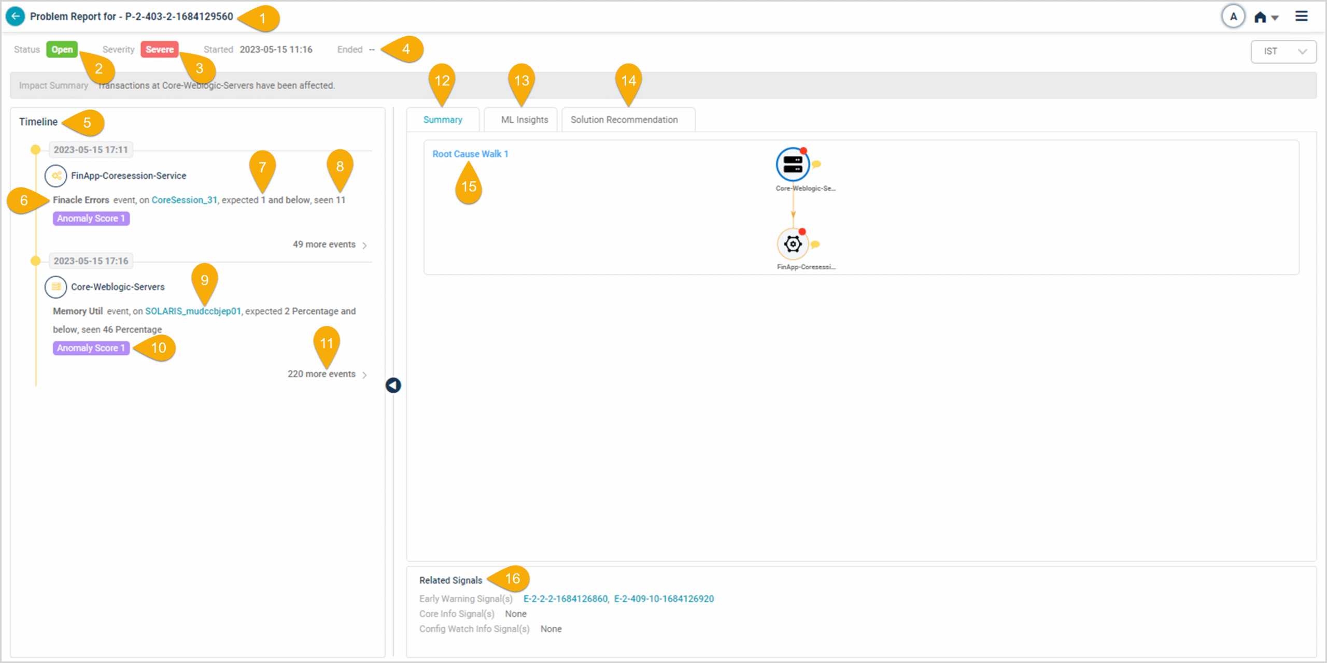The width and height of the screenshot is (1327, 663).
Task: Click the back arrow icon
Action: 15,17
